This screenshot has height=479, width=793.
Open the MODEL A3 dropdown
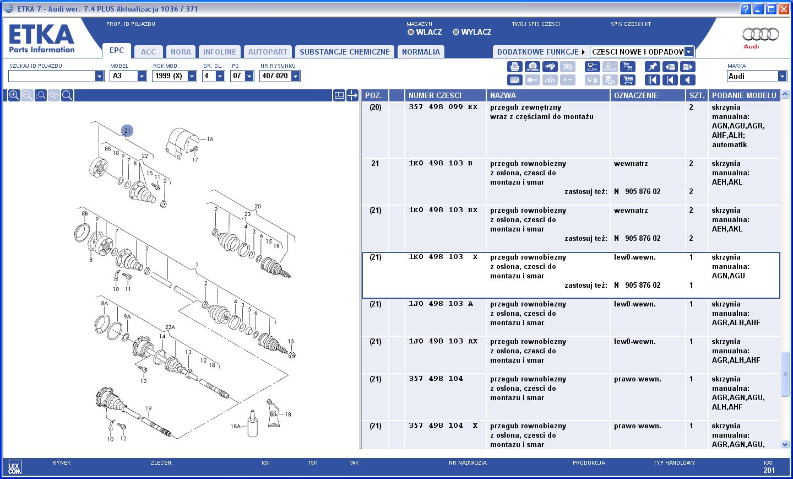142,76
